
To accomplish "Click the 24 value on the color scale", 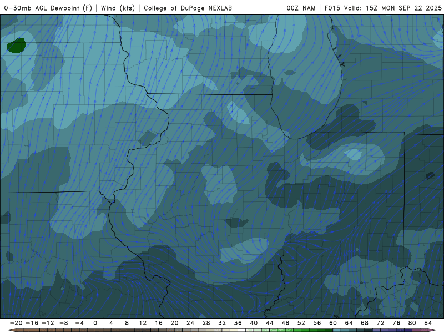I will point(190,323).
